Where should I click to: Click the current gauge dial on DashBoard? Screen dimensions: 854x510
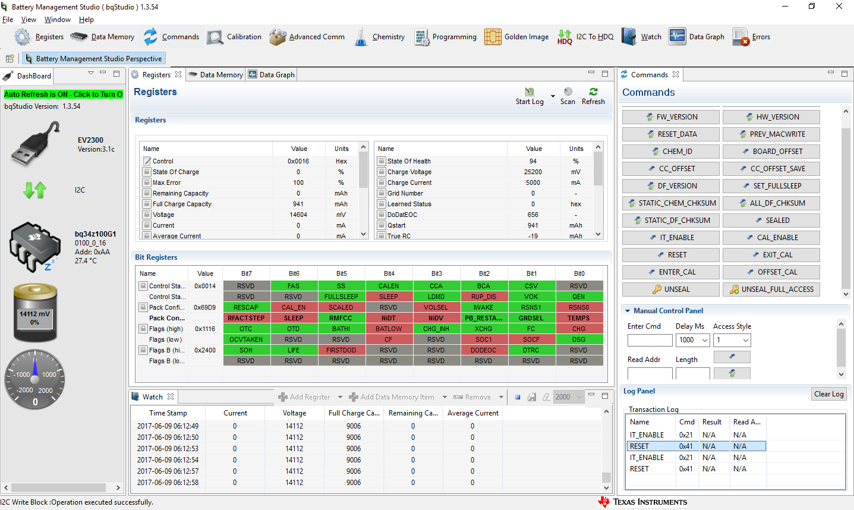point(35,379)
